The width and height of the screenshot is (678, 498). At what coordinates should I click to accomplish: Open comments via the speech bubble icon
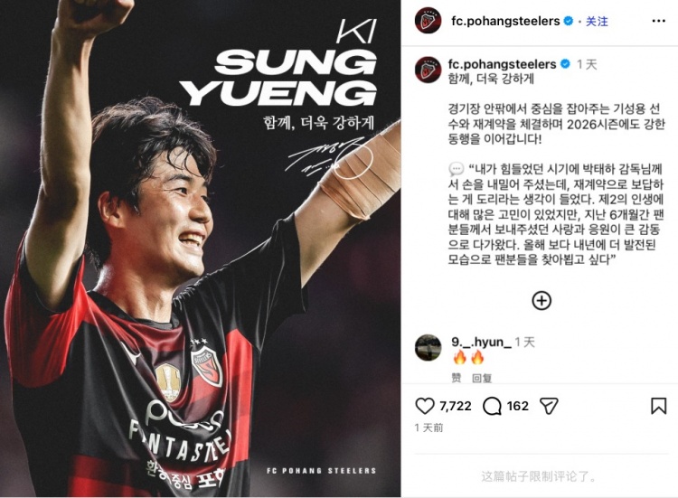[492, 407]
